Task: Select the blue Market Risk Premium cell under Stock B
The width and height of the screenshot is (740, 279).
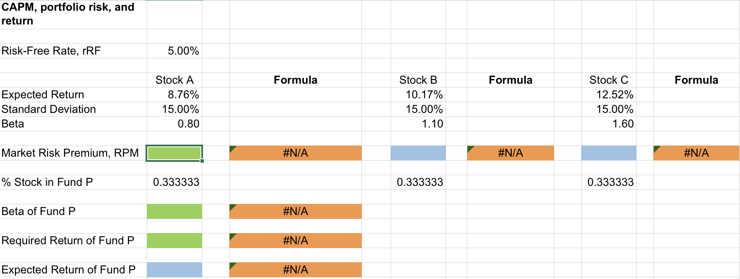Action: coord(418,153)
